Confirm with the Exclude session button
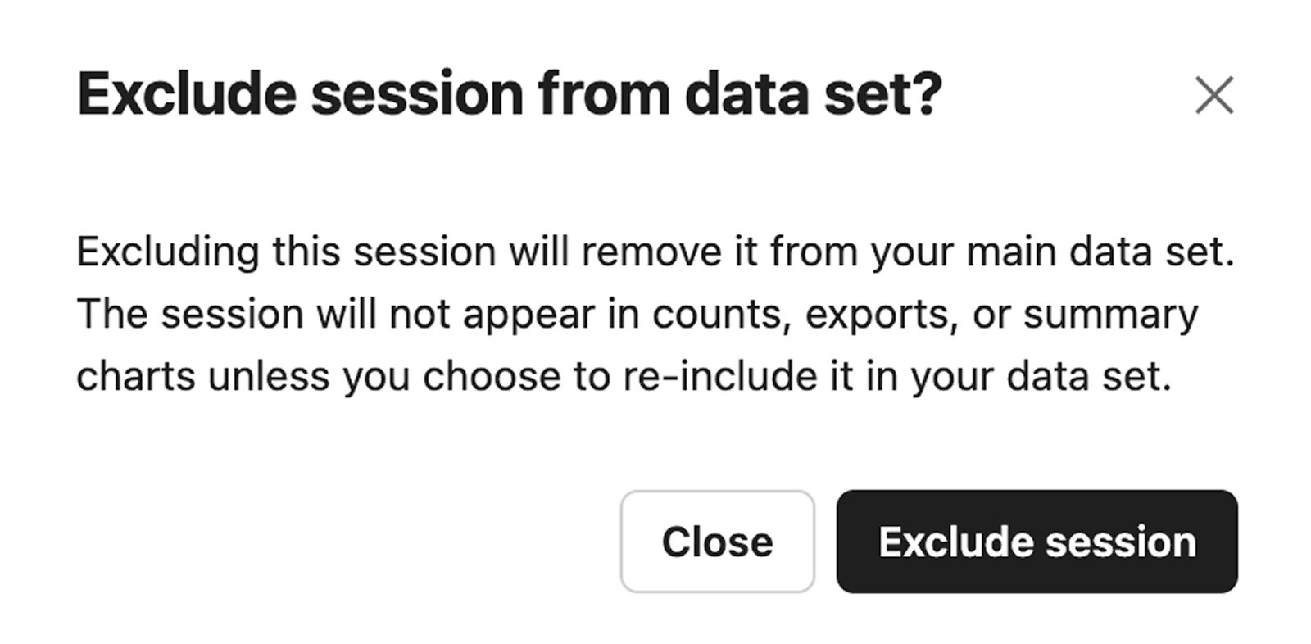Viewport: 1311px width, 644px height. tap(1037, 542)
